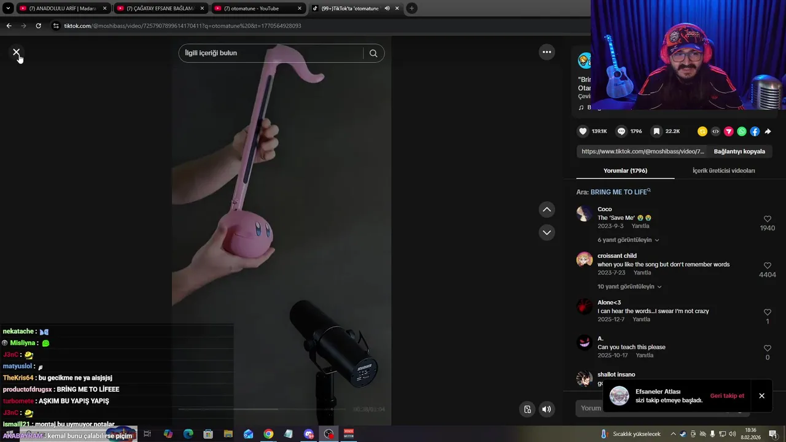This screenshot has width=786, height=442.
Task: Click BRING ME TO LIFE search link
Action: click(x=619, y=192)
